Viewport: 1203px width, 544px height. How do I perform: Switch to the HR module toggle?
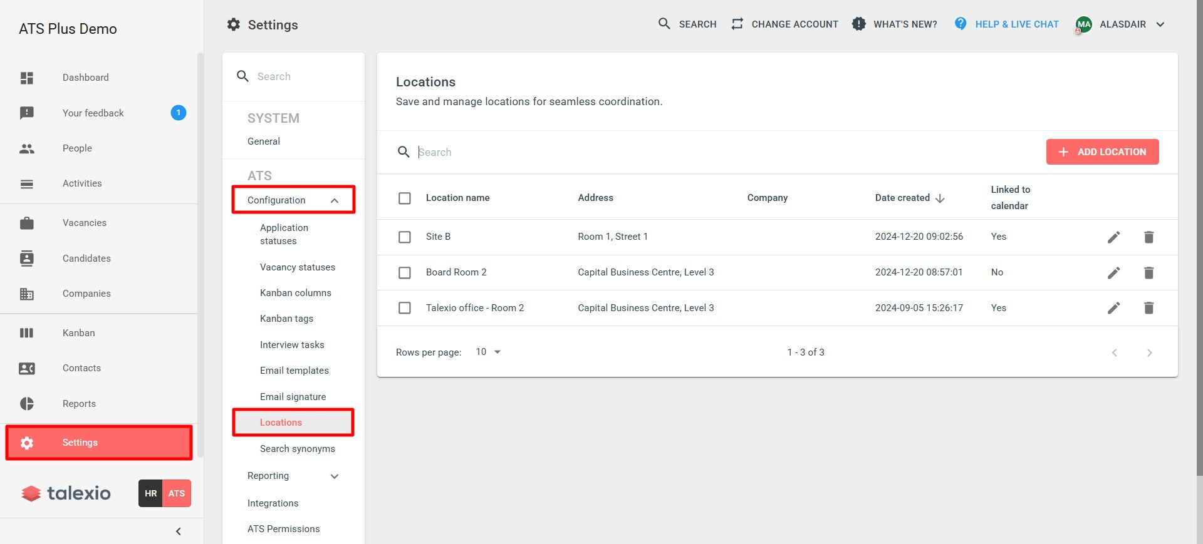[150, 493]
